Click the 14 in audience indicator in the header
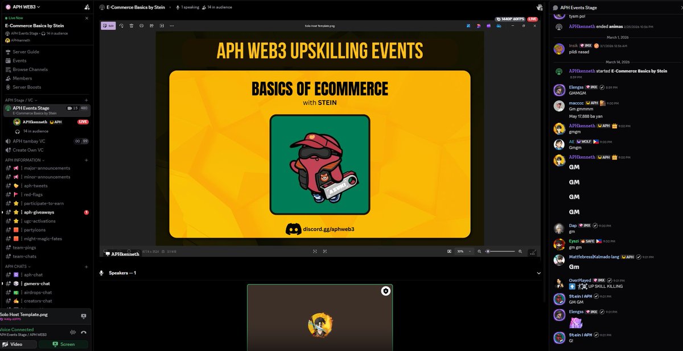Image resolution: width=683 pixels, height=351 pixels. pos(217,7)
